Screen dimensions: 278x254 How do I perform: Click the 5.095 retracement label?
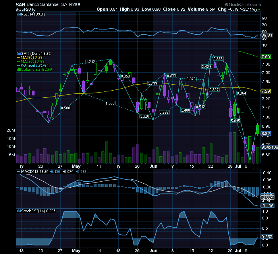236,121
